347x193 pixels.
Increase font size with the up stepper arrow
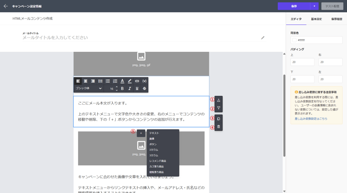tap(117, 87)
